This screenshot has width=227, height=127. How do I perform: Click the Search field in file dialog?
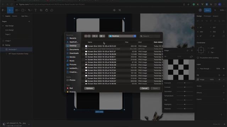pyautogui.click(x=150, y=36)
